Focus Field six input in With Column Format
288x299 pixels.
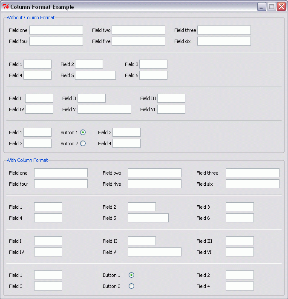coord(252,184)
